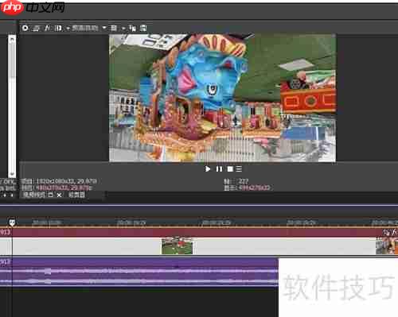The image size is (398, 317).
Task: Click the left panel vertical scrollbar thumb
Action: 12,61
